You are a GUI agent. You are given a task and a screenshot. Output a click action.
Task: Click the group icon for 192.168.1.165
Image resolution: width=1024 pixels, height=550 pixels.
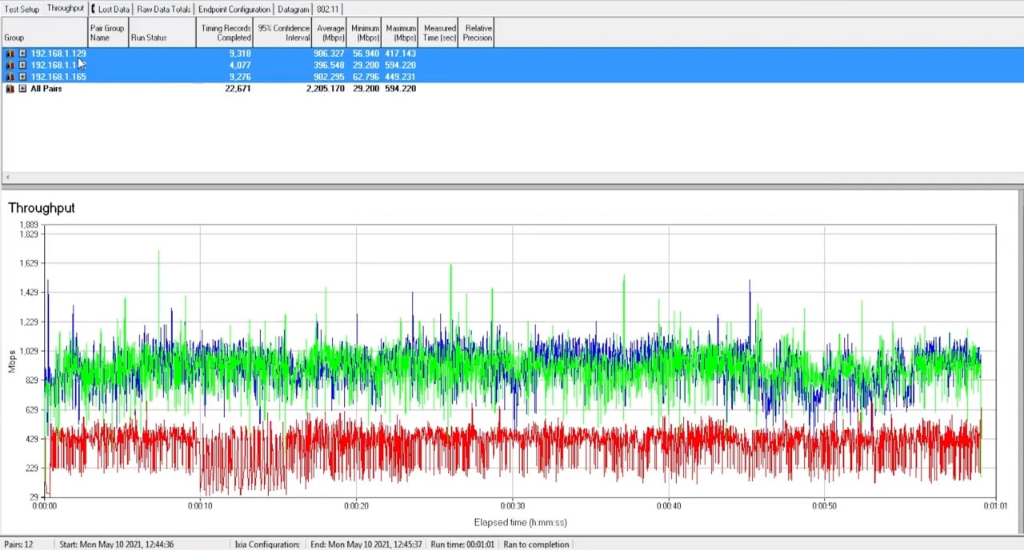pyautogui.click(x=10, y=77)
